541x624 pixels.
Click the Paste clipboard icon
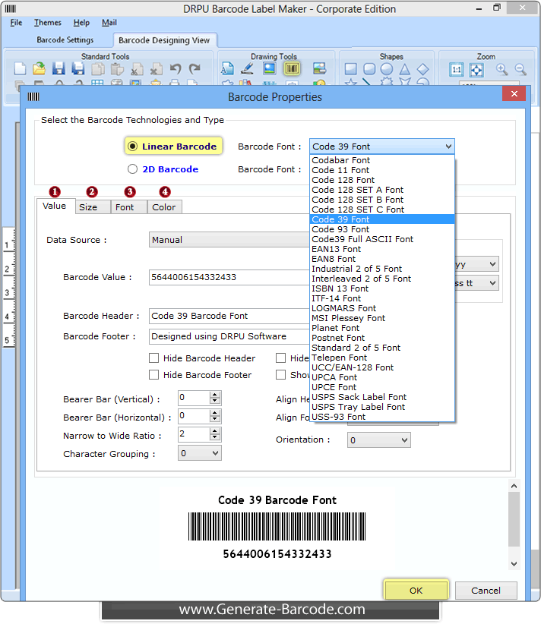117,69
